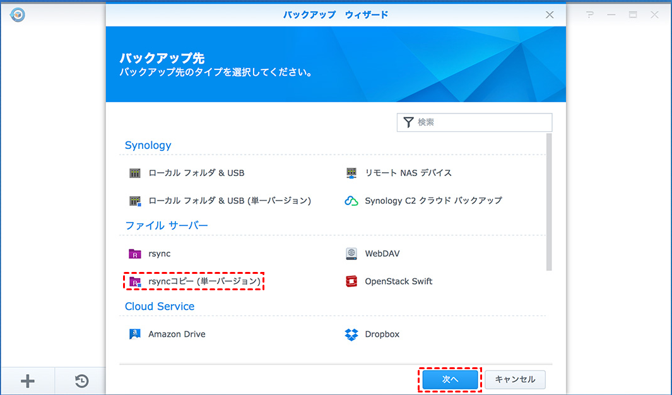Select Synology C2 クラウド バックアップ

(x=433, y=201)
